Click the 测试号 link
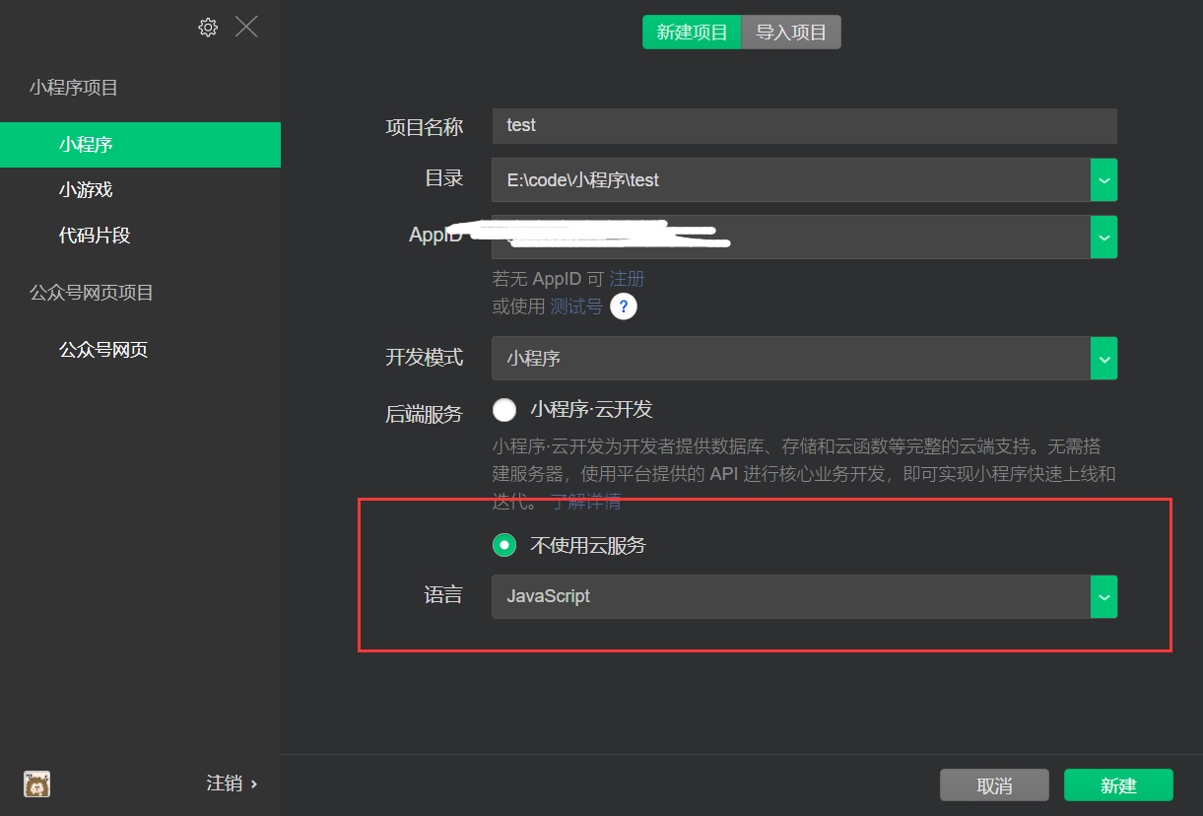This screenshot has width=1203, height=816. click(x=577, y=306)
